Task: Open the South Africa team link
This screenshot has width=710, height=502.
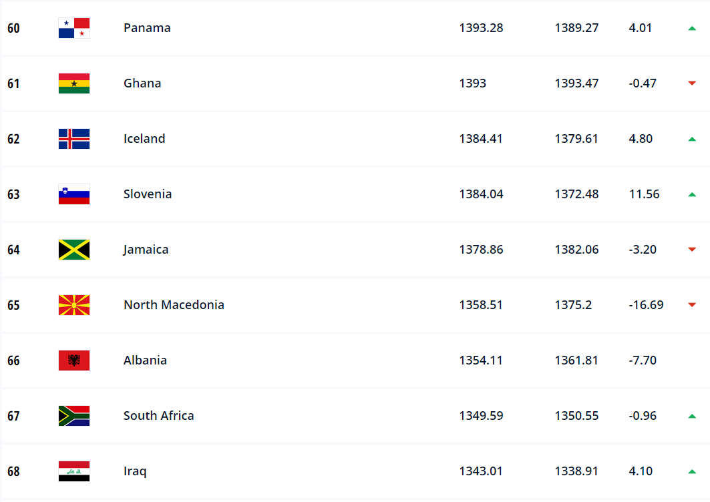Action: (x=158, y=416)
